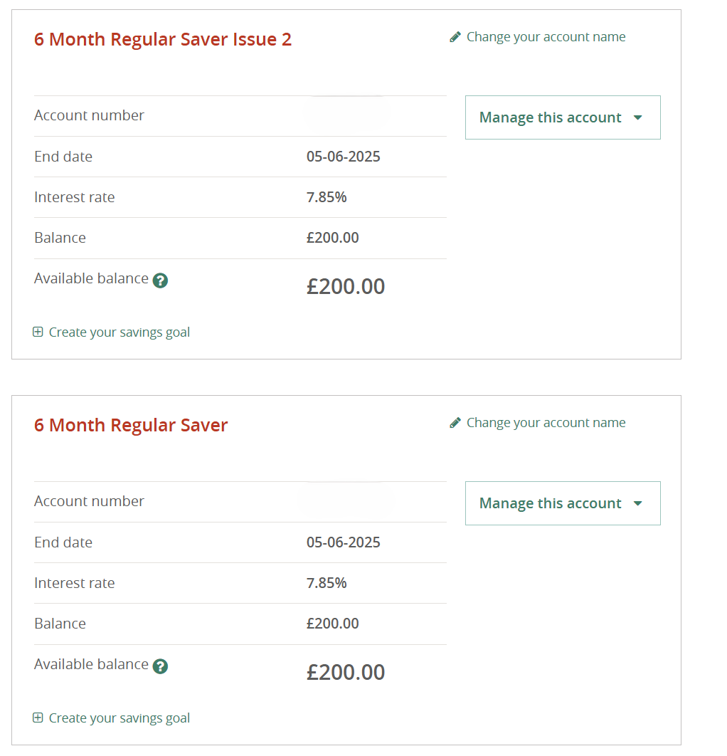This screenshot has width=727, height=756.
Task: Click plus icon for Issue 2 savings goal
Action: coord(38,332)
